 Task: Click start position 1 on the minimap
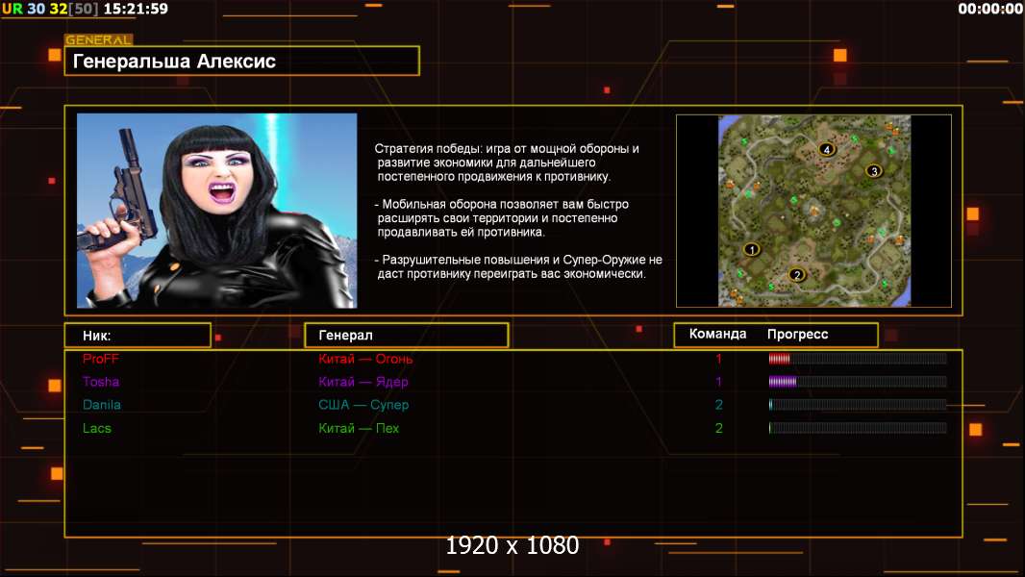coord(752,249)
